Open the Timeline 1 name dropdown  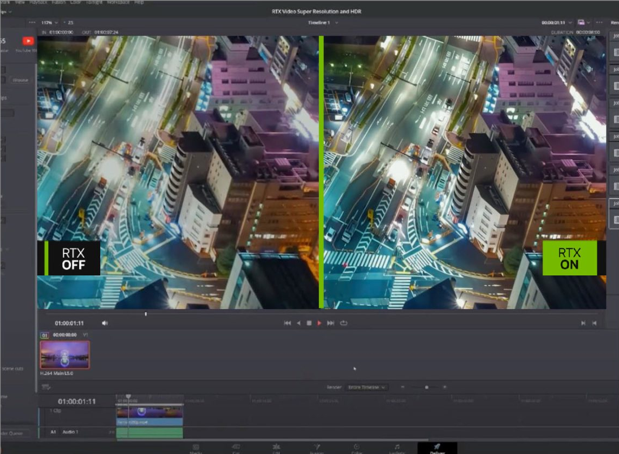pos(323,23)
